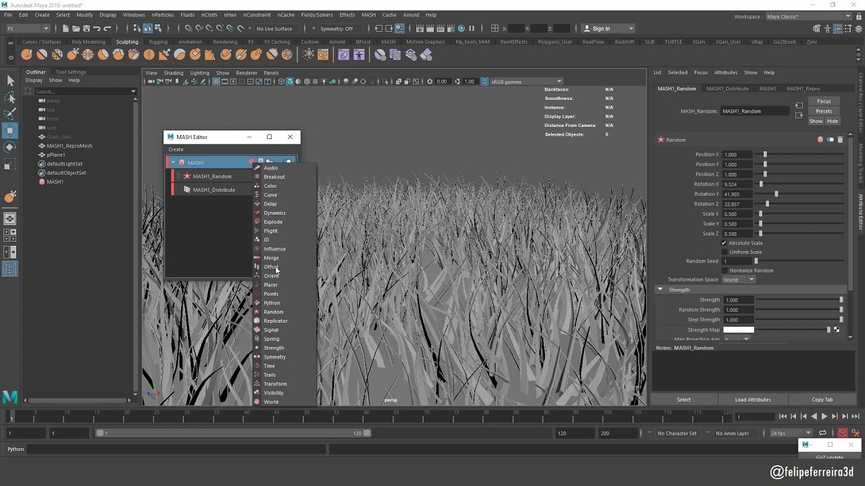Select pPlane1 in the Outliner
865x486 pixels.
[x=55, y=155]
